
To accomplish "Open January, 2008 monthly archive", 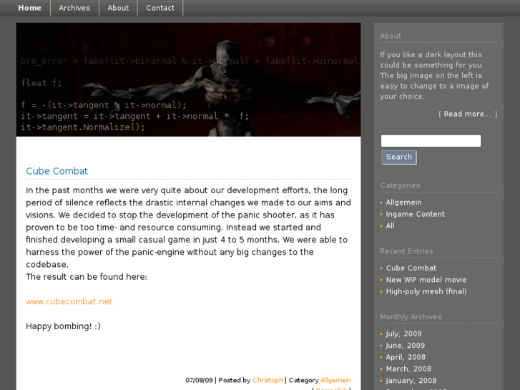I will click(x=411, y=381).
